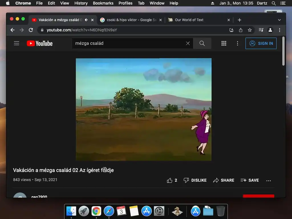Open Control Center list icon in menu bar
This screenshot has height=219, width=292.
click(x=283, y=3)
